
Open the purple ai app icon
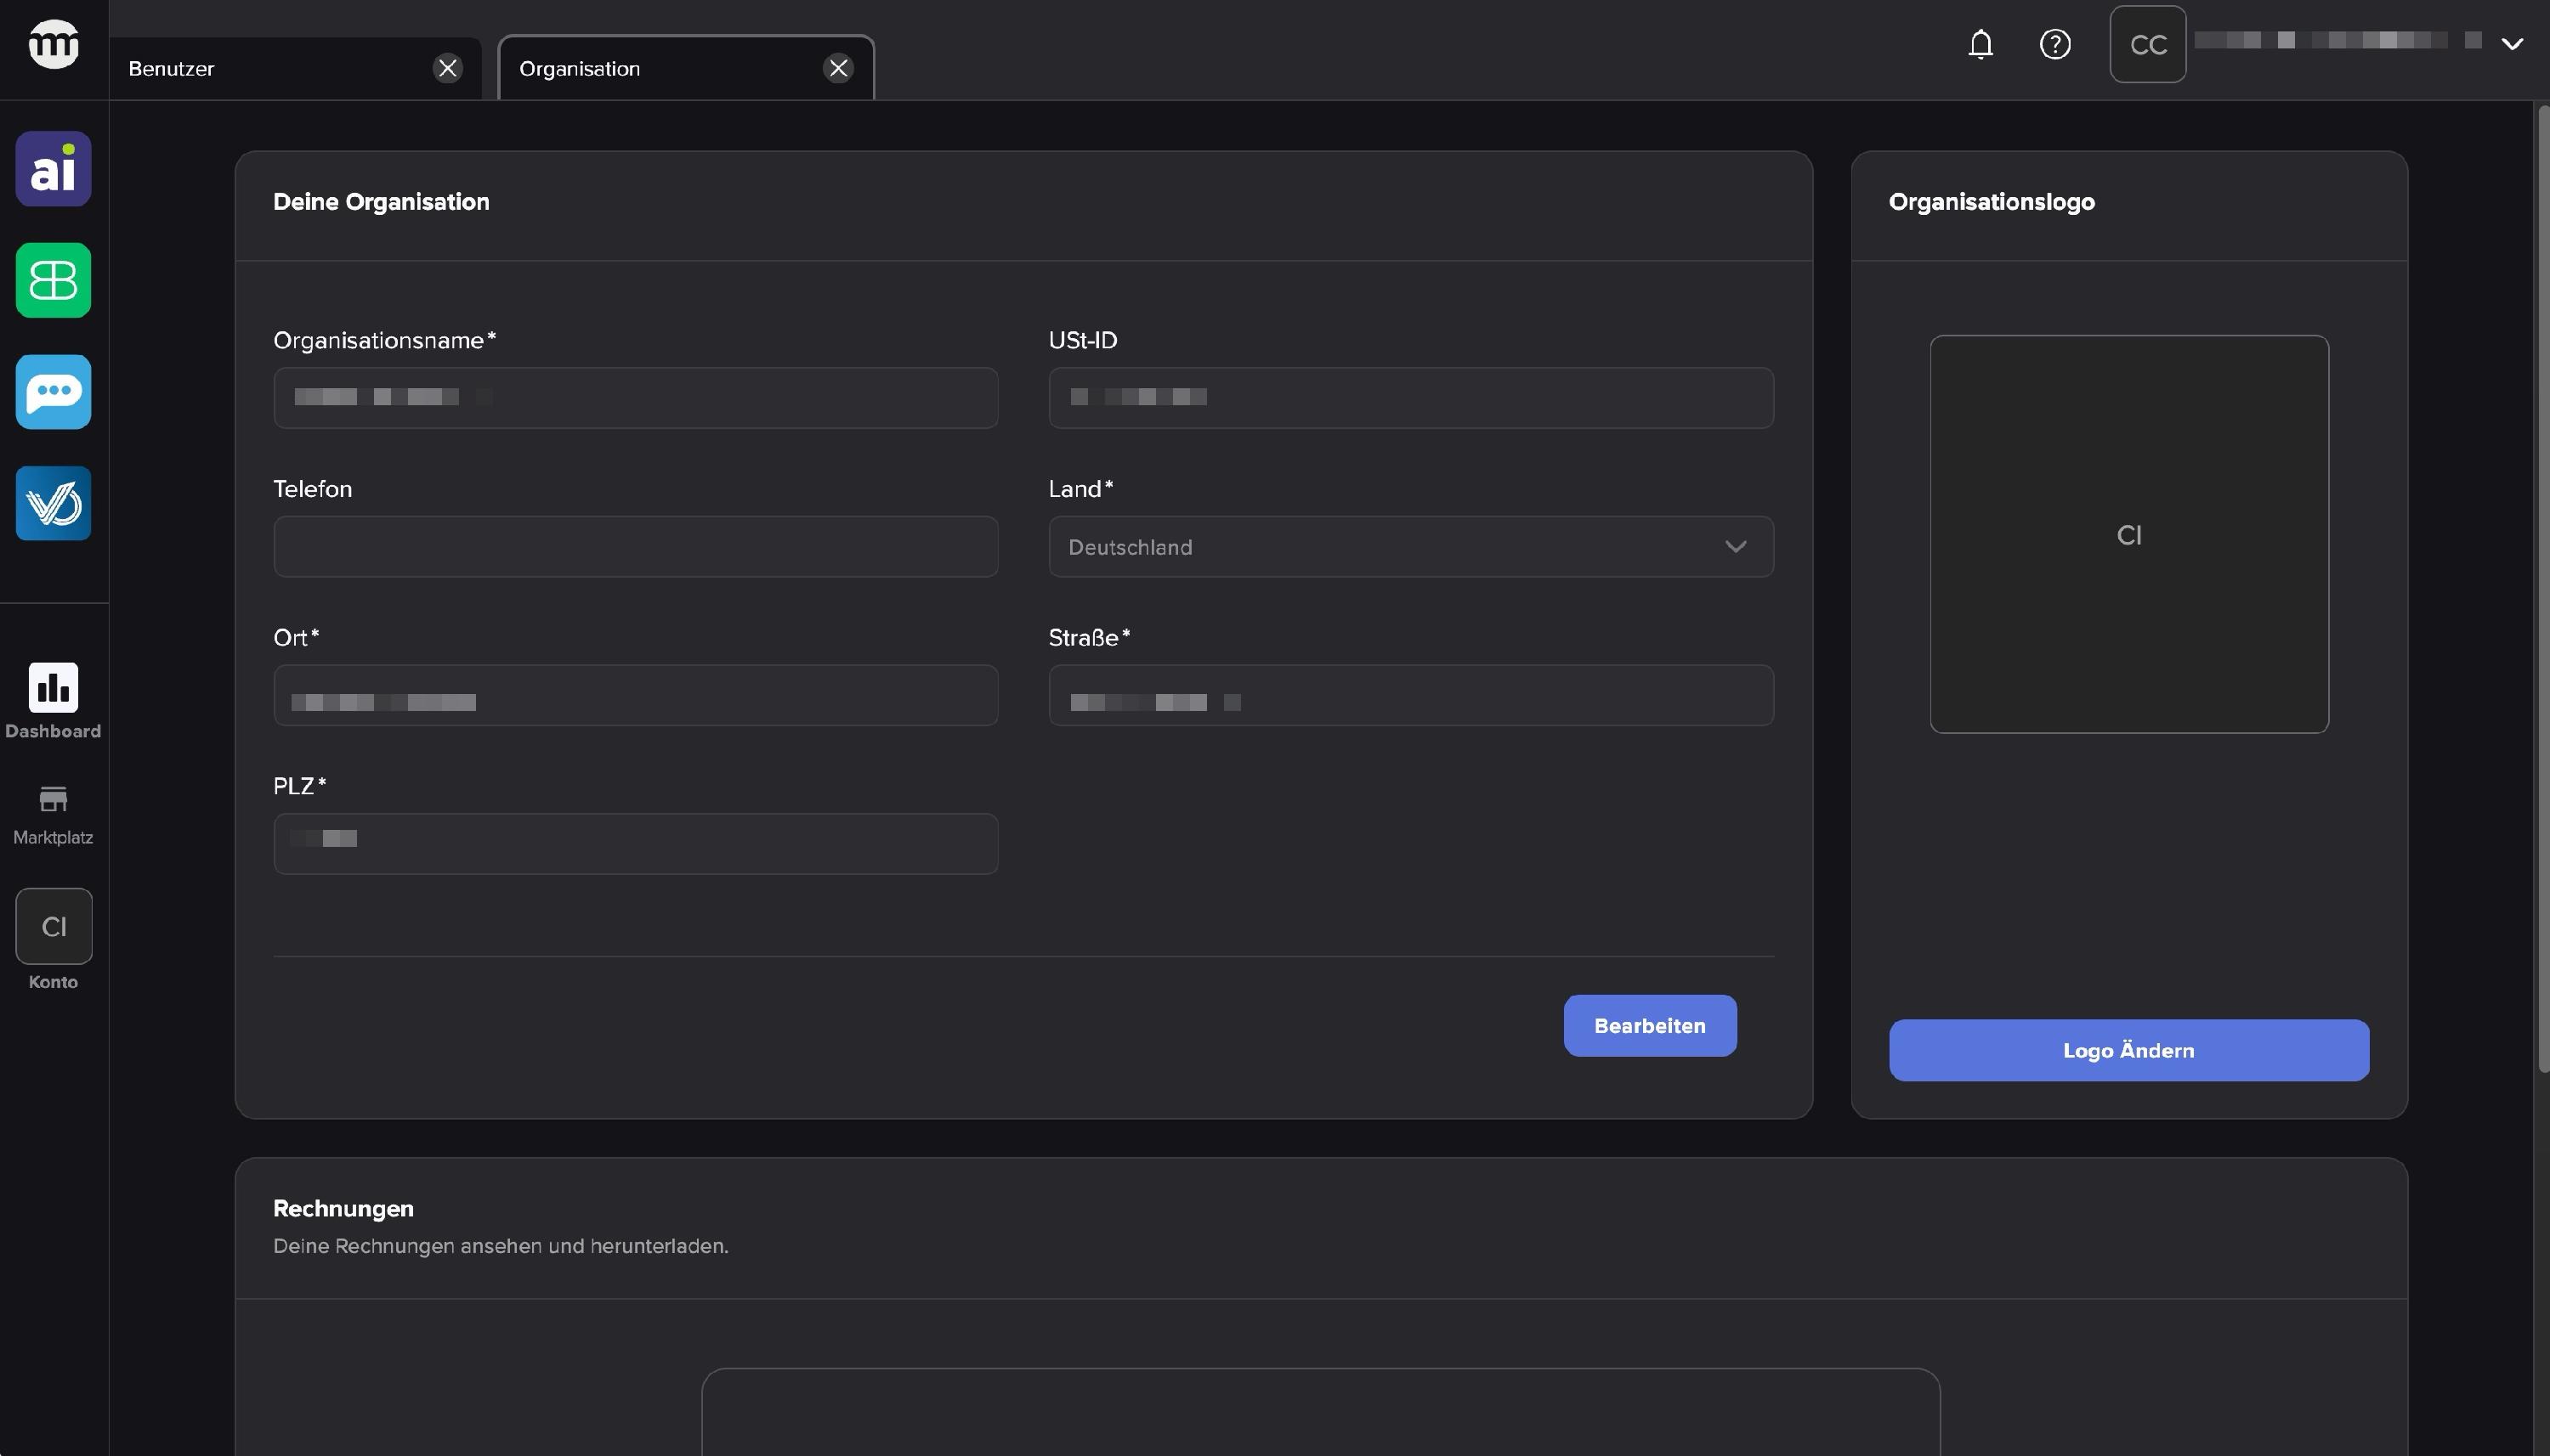tap(53, 169)
